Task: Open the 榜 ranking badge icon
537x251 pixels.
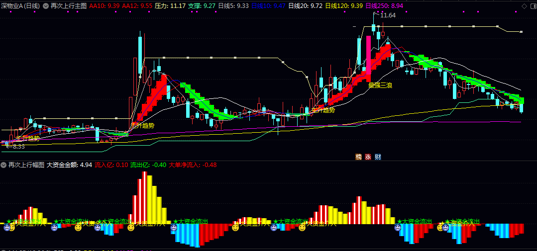Action: point(358,157)
